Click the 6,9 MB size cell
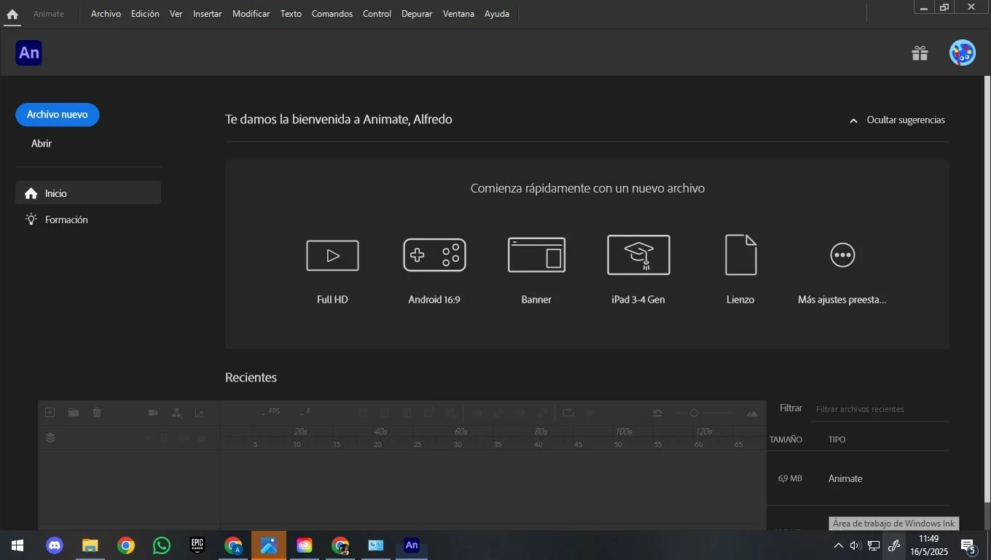 tap(790, 479)
